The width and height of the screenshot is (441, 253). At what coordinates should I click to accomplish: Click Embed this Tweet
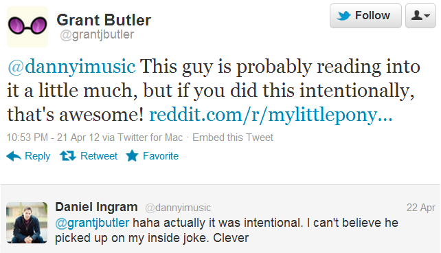click(233, 137)
